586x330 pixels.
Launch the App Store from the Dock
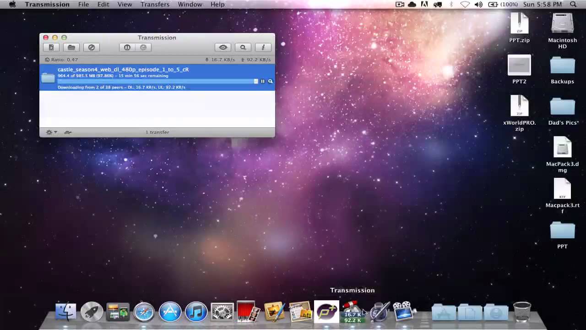(x=170, y=312)
